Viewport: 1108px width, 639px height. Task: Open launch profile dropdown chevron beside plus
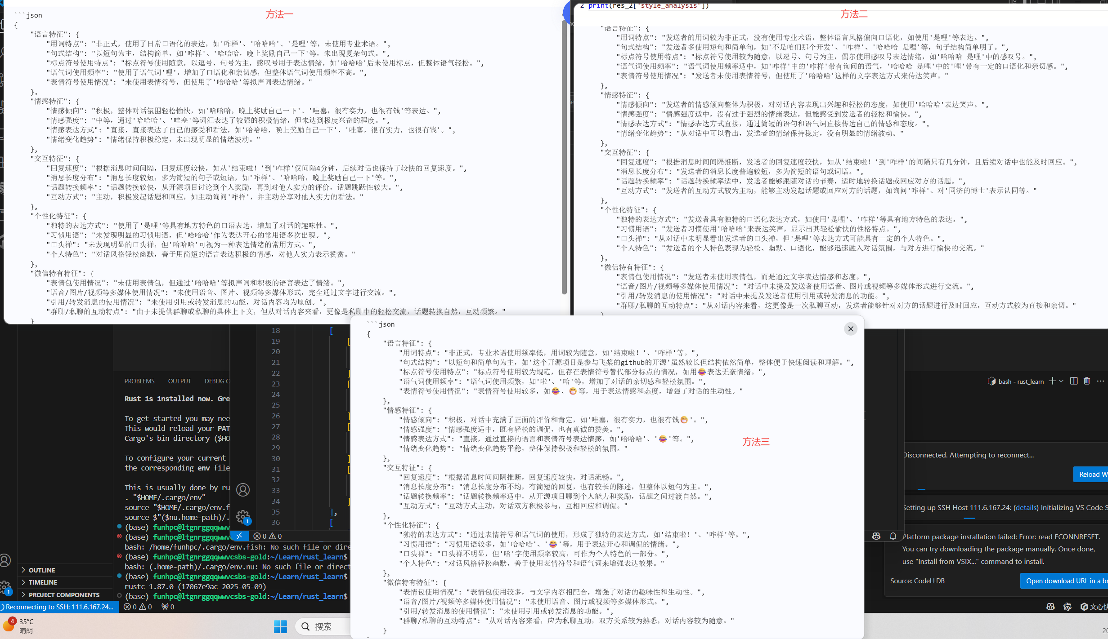click(1061, 381)
